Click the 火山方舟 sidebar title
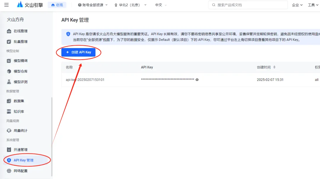 pos(15,19)
